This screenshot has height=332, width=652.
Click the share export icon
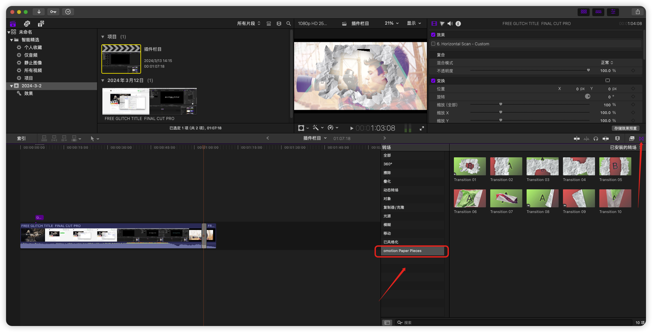[x=638, y=12]
